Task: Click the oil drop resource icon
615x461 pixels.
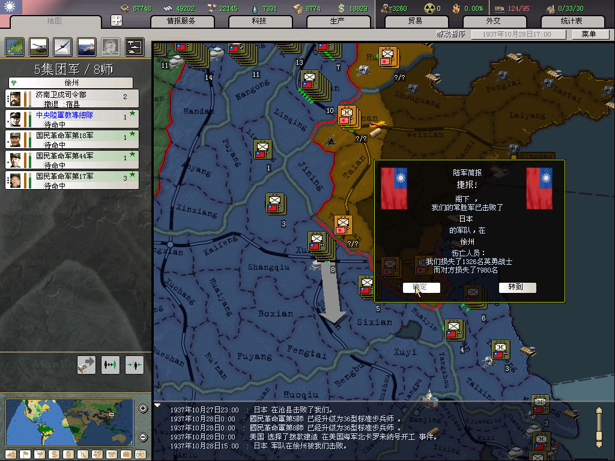Action: point(255,8)
